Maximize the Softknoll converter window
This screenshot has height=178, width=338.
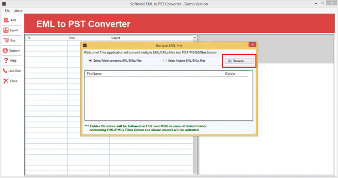pos(323,3)
